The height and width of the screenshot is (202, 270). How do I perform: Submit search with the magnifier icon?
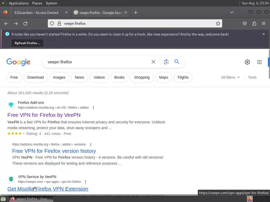click(x=177, y=62)
